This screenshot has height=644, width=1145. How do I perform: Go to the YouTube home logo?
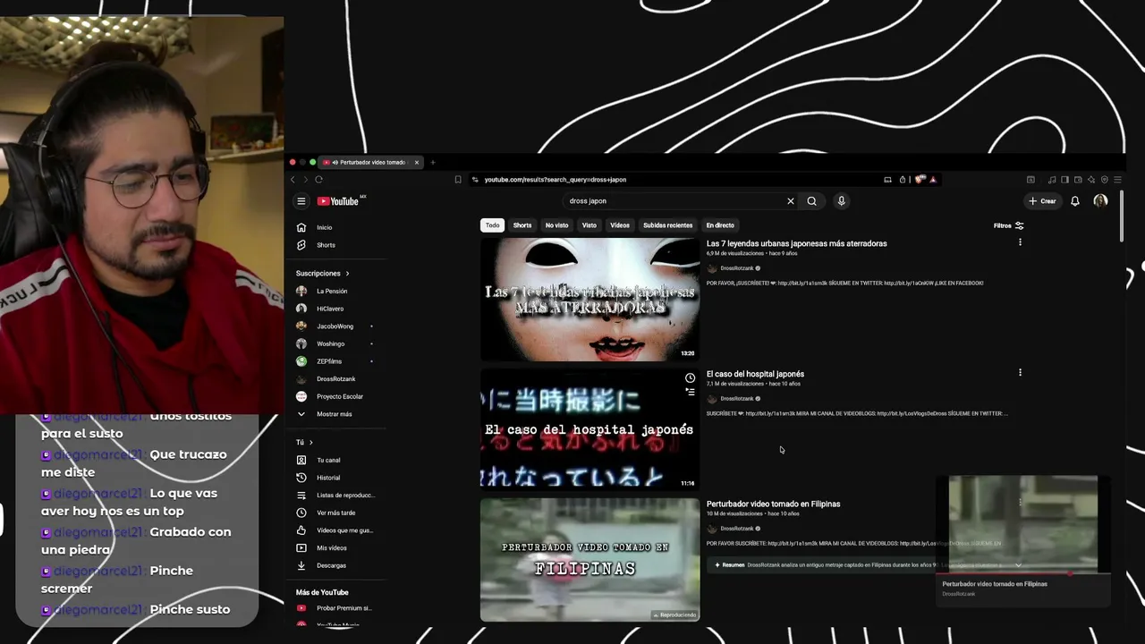[338, 201]
